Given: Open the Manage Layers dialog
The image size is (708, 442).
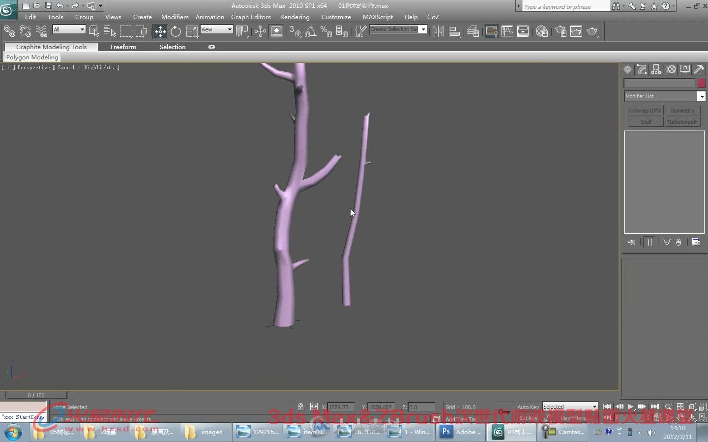Looking at the screenshot, I should click(473, 31).
